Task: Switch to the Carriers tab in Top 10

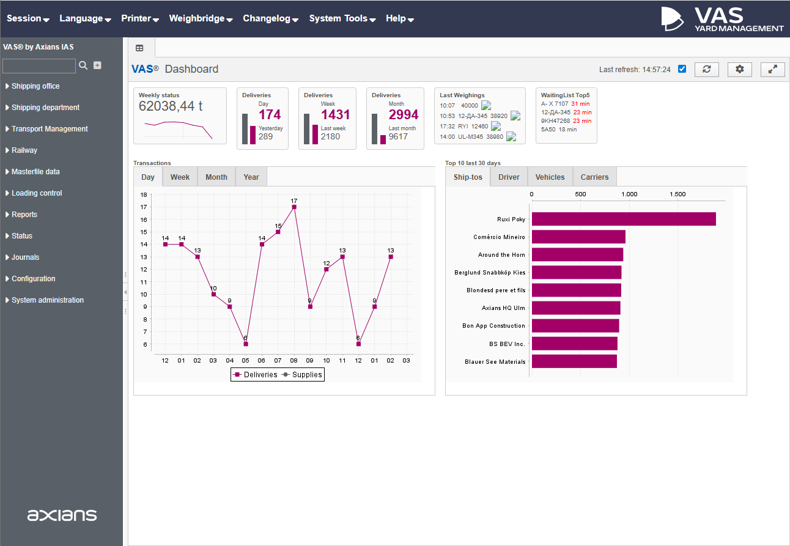Action: tap(594, 177)
